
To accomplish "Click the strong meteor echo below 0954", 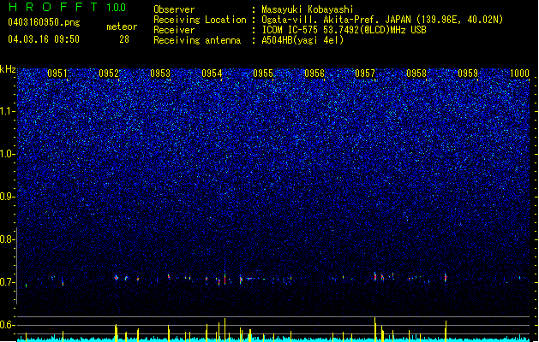I will point(225,278).
